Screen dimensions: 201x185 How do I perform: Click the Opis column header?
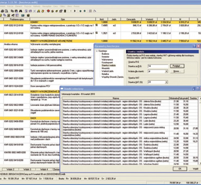(63, 19)
